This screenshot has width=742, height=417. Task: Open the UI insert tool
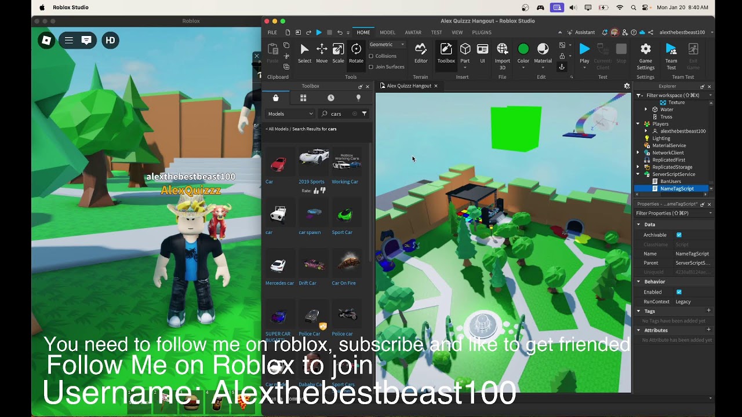coord(482,53)
